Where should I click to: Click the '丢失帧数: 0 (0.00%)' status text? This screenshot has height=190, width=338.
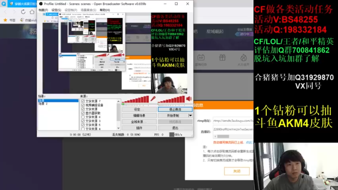point(126,135)
